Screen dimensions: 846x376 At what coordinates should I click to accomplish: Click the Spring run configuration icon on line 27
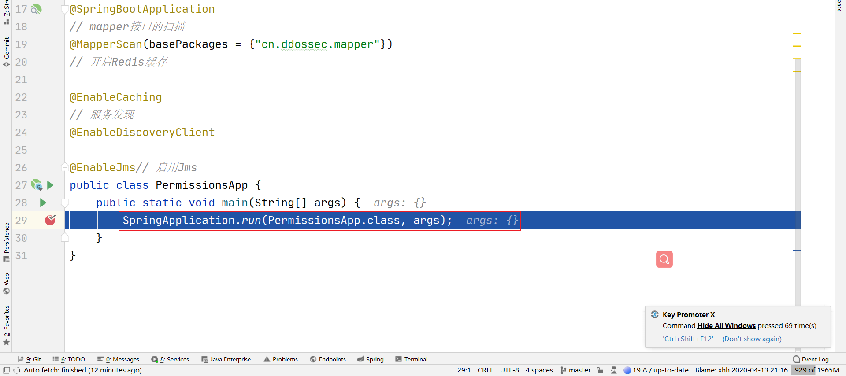point(37,185)
